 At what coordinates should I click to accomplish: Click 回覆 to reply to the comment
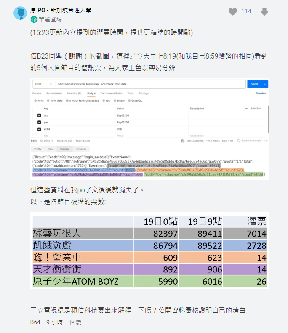click(76, 322)
